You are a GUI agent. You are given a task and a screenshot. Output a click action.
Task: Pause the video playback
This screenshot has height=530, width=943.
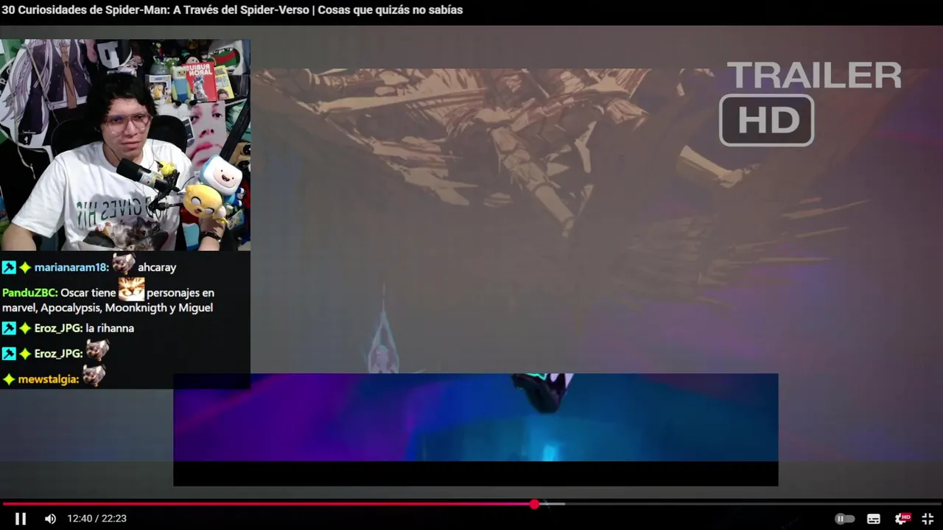tap(21, 519)
